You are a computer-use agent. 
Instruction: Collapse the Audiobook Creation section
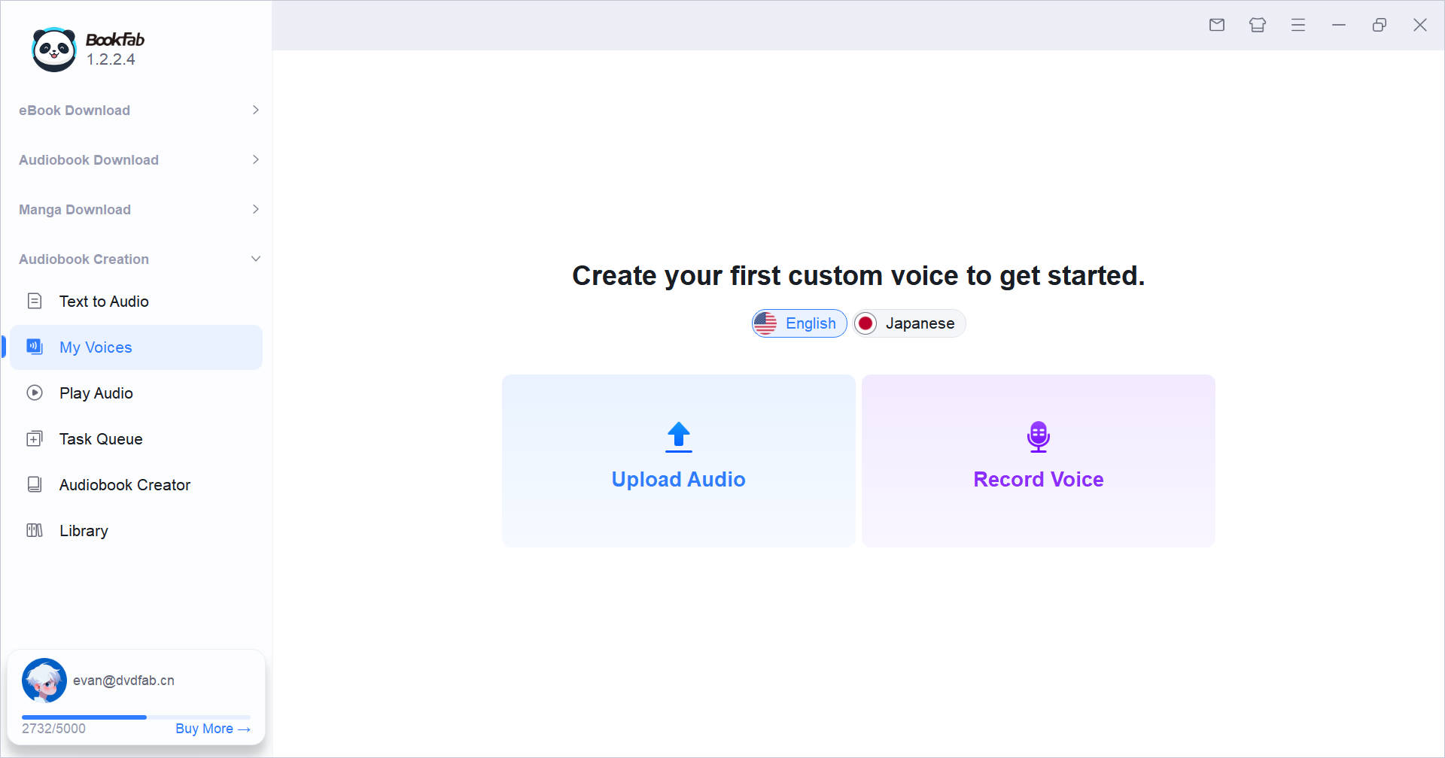(256, 259)
